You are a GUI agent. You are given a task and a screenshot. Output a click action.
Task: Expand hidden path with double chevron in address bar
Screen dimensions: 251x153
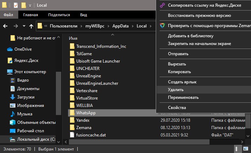pyautogui.click(x=46, y=26)
